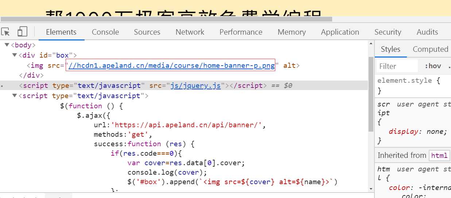Click the page horizontal scrollbar thumb

pyautogui.click(x=166, y=19)
